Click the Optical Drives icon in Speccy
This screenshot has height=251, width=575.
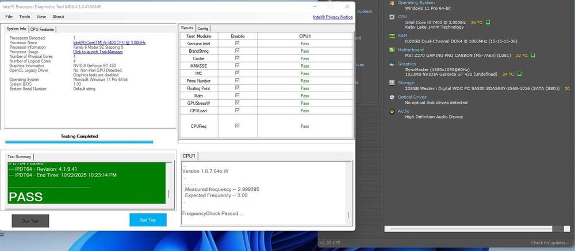[392, 97]
